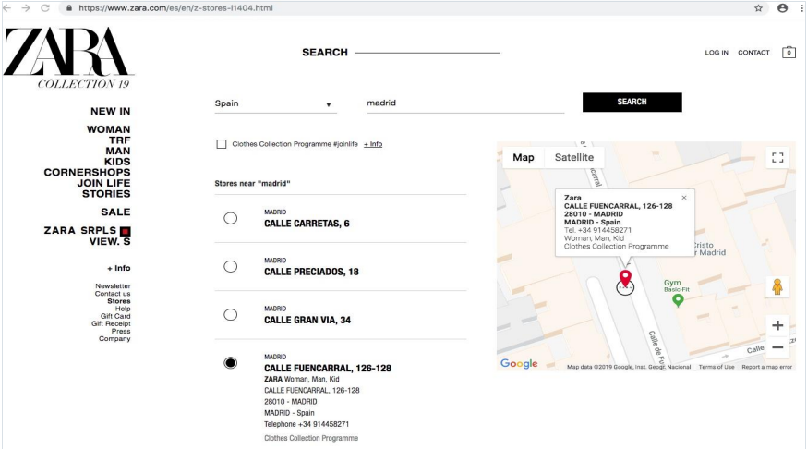Select the Calle Preciados, 18 store radio
Viewport: 807px width, 449px height.
click(x=231, y=267)
